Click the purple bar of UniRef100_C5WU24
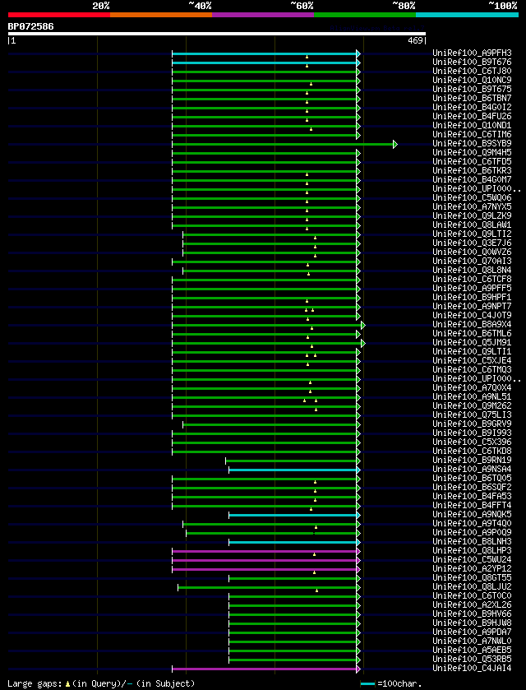The image size is (526, 690). pyautogui.click(x=265, y=560)
